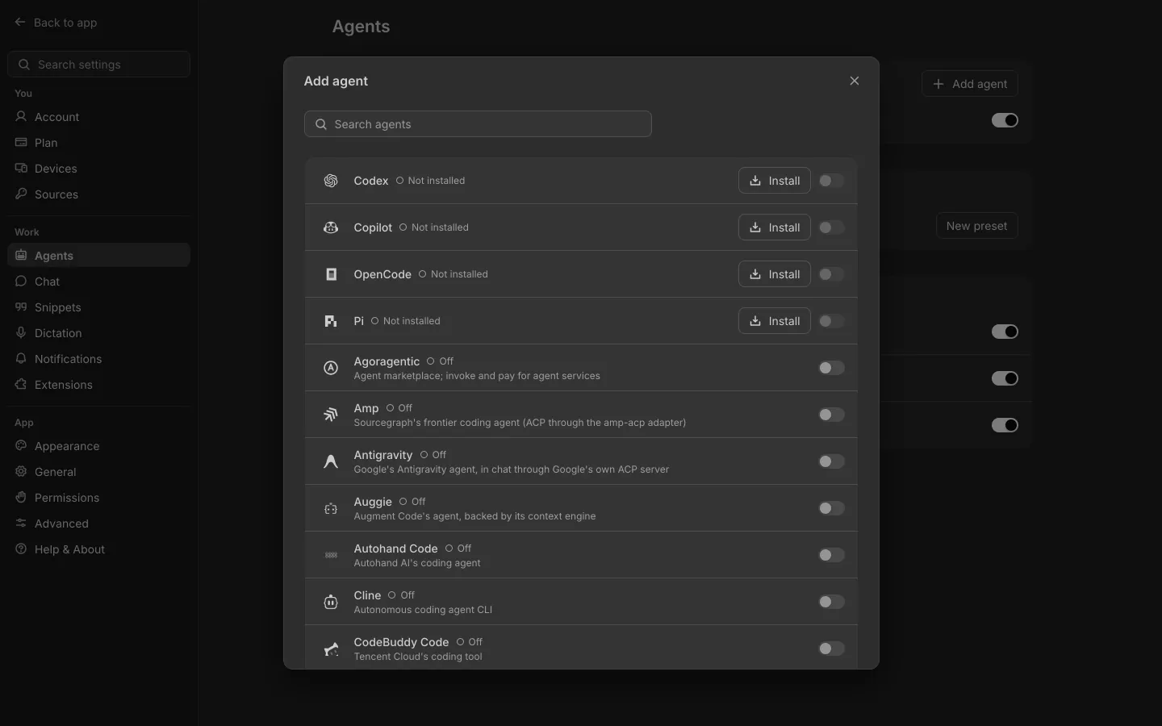Open the Appearance settings page
1162x726 pixels.
pos(98,446)
